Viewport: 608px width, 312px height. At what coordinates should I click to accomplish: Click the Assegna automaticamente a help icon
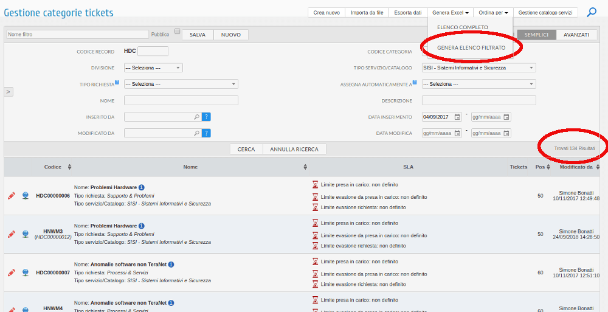point(415,82)
